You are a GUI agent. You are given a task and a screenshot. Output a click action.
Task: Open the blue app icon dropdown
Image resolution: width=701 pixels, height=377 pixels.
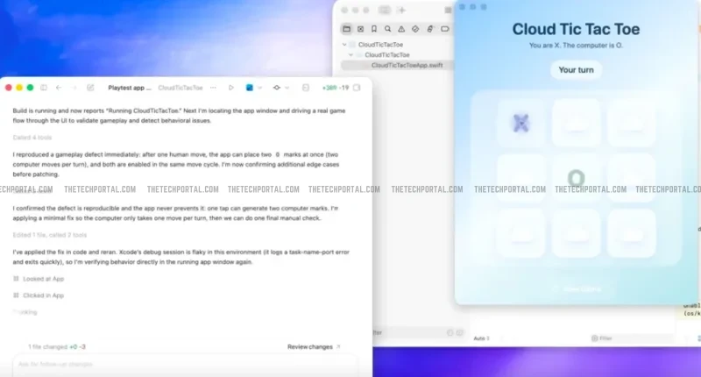point(252,88)
